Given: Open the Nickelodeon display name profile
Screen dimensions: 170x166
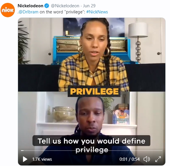Looking at the screenshot, I should [x=31, y=6].
